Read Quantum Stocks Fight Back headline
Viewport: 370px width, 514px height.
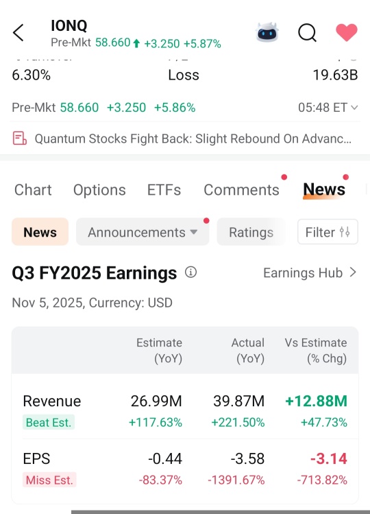pos(193,139)
